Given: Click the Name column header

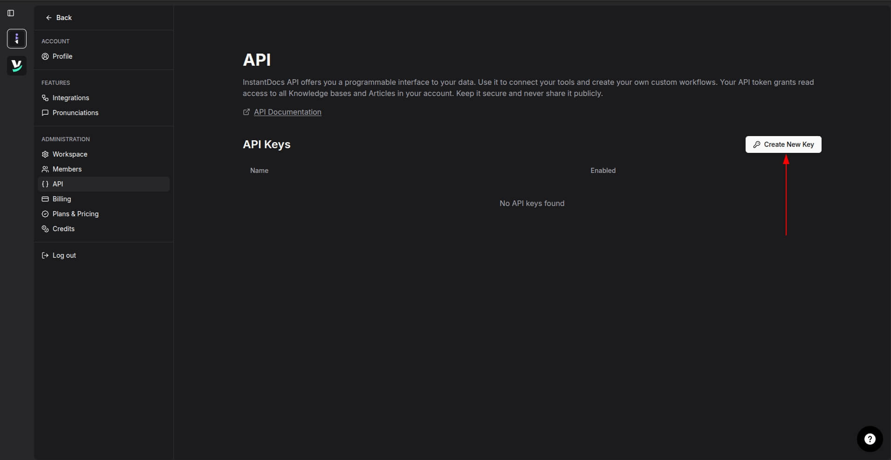Looking at the screenshot, I should point(259,170).
